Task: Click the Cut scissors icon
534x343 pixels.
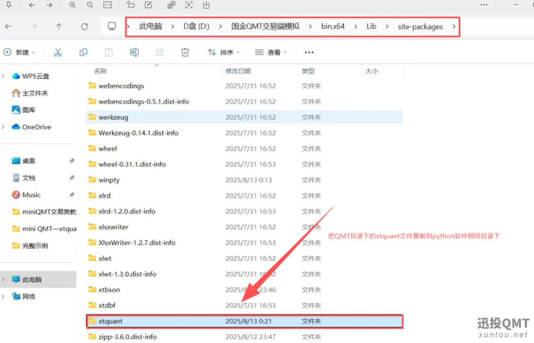Action: 58,52
